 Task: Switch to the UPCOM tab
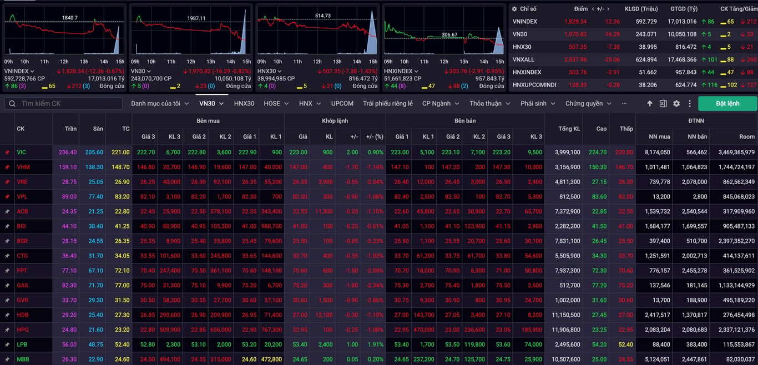(x=342, y=104)
